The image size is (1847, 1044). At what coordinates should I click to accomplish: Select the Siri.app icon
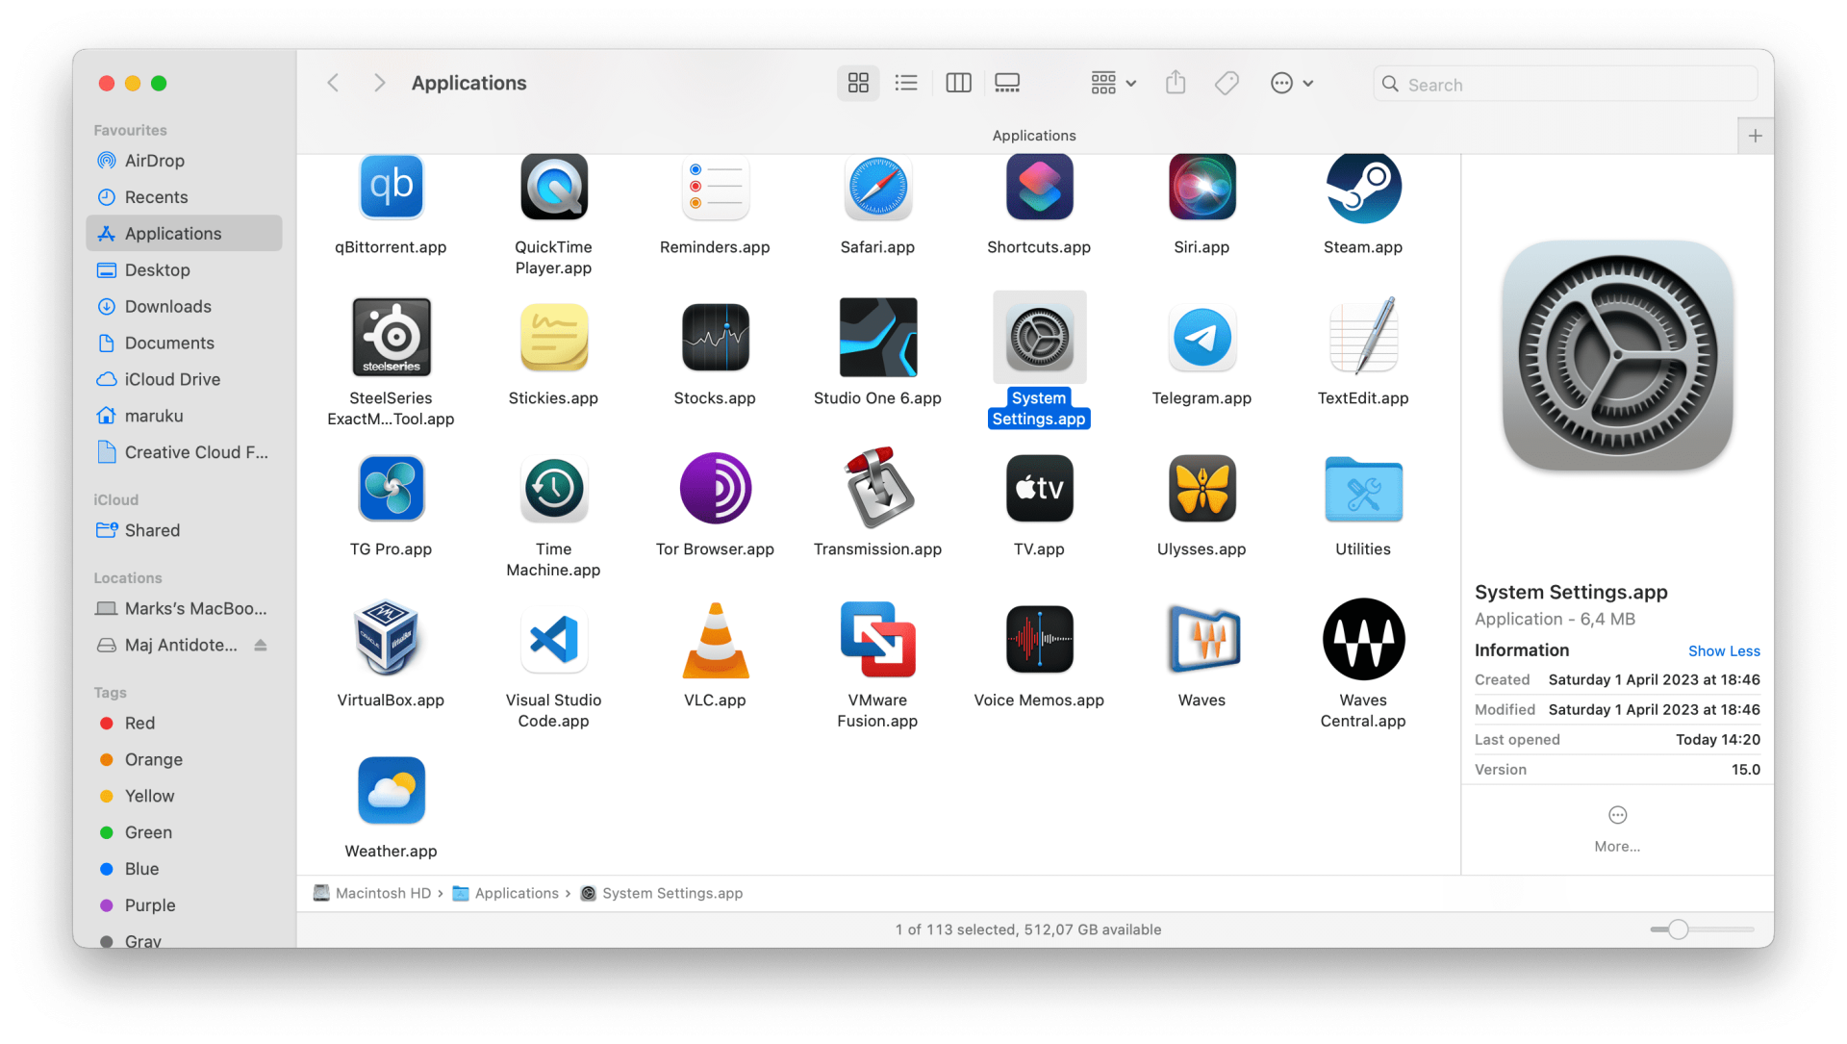tap(1202, 187)
